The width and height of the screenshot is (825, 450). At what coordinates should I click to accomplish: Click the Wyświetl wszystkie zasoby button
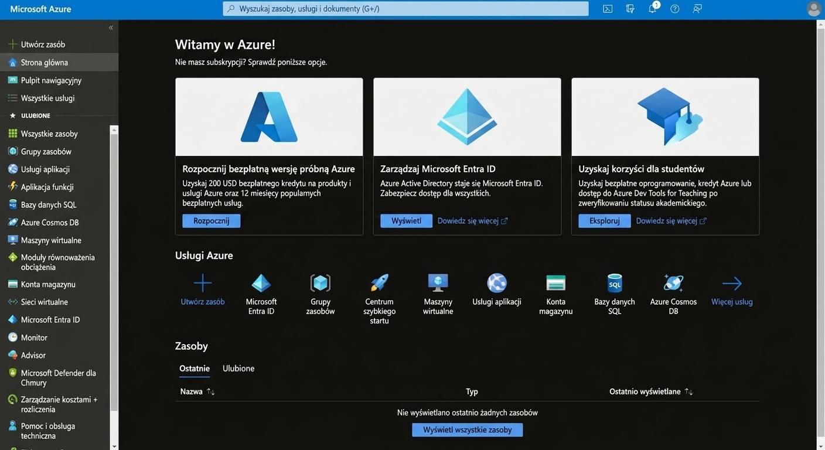[468, 430]
